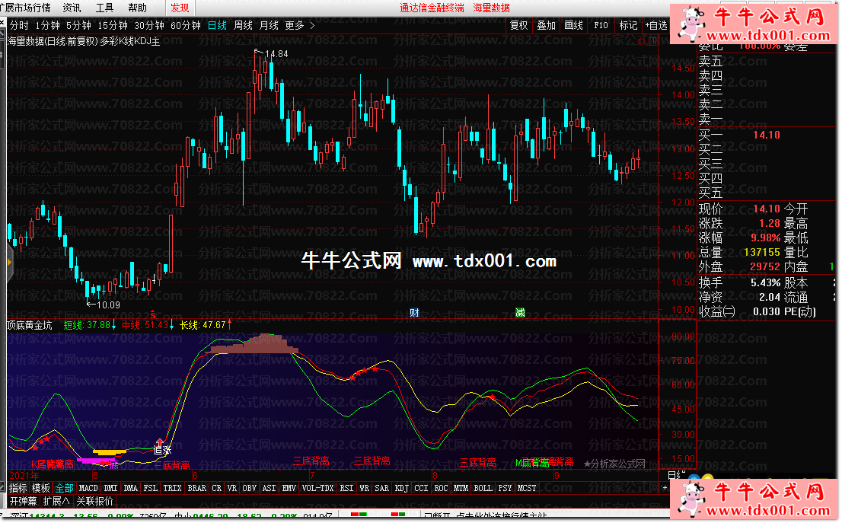Click the 叠加 overlay button

click(x=546, y=25)
